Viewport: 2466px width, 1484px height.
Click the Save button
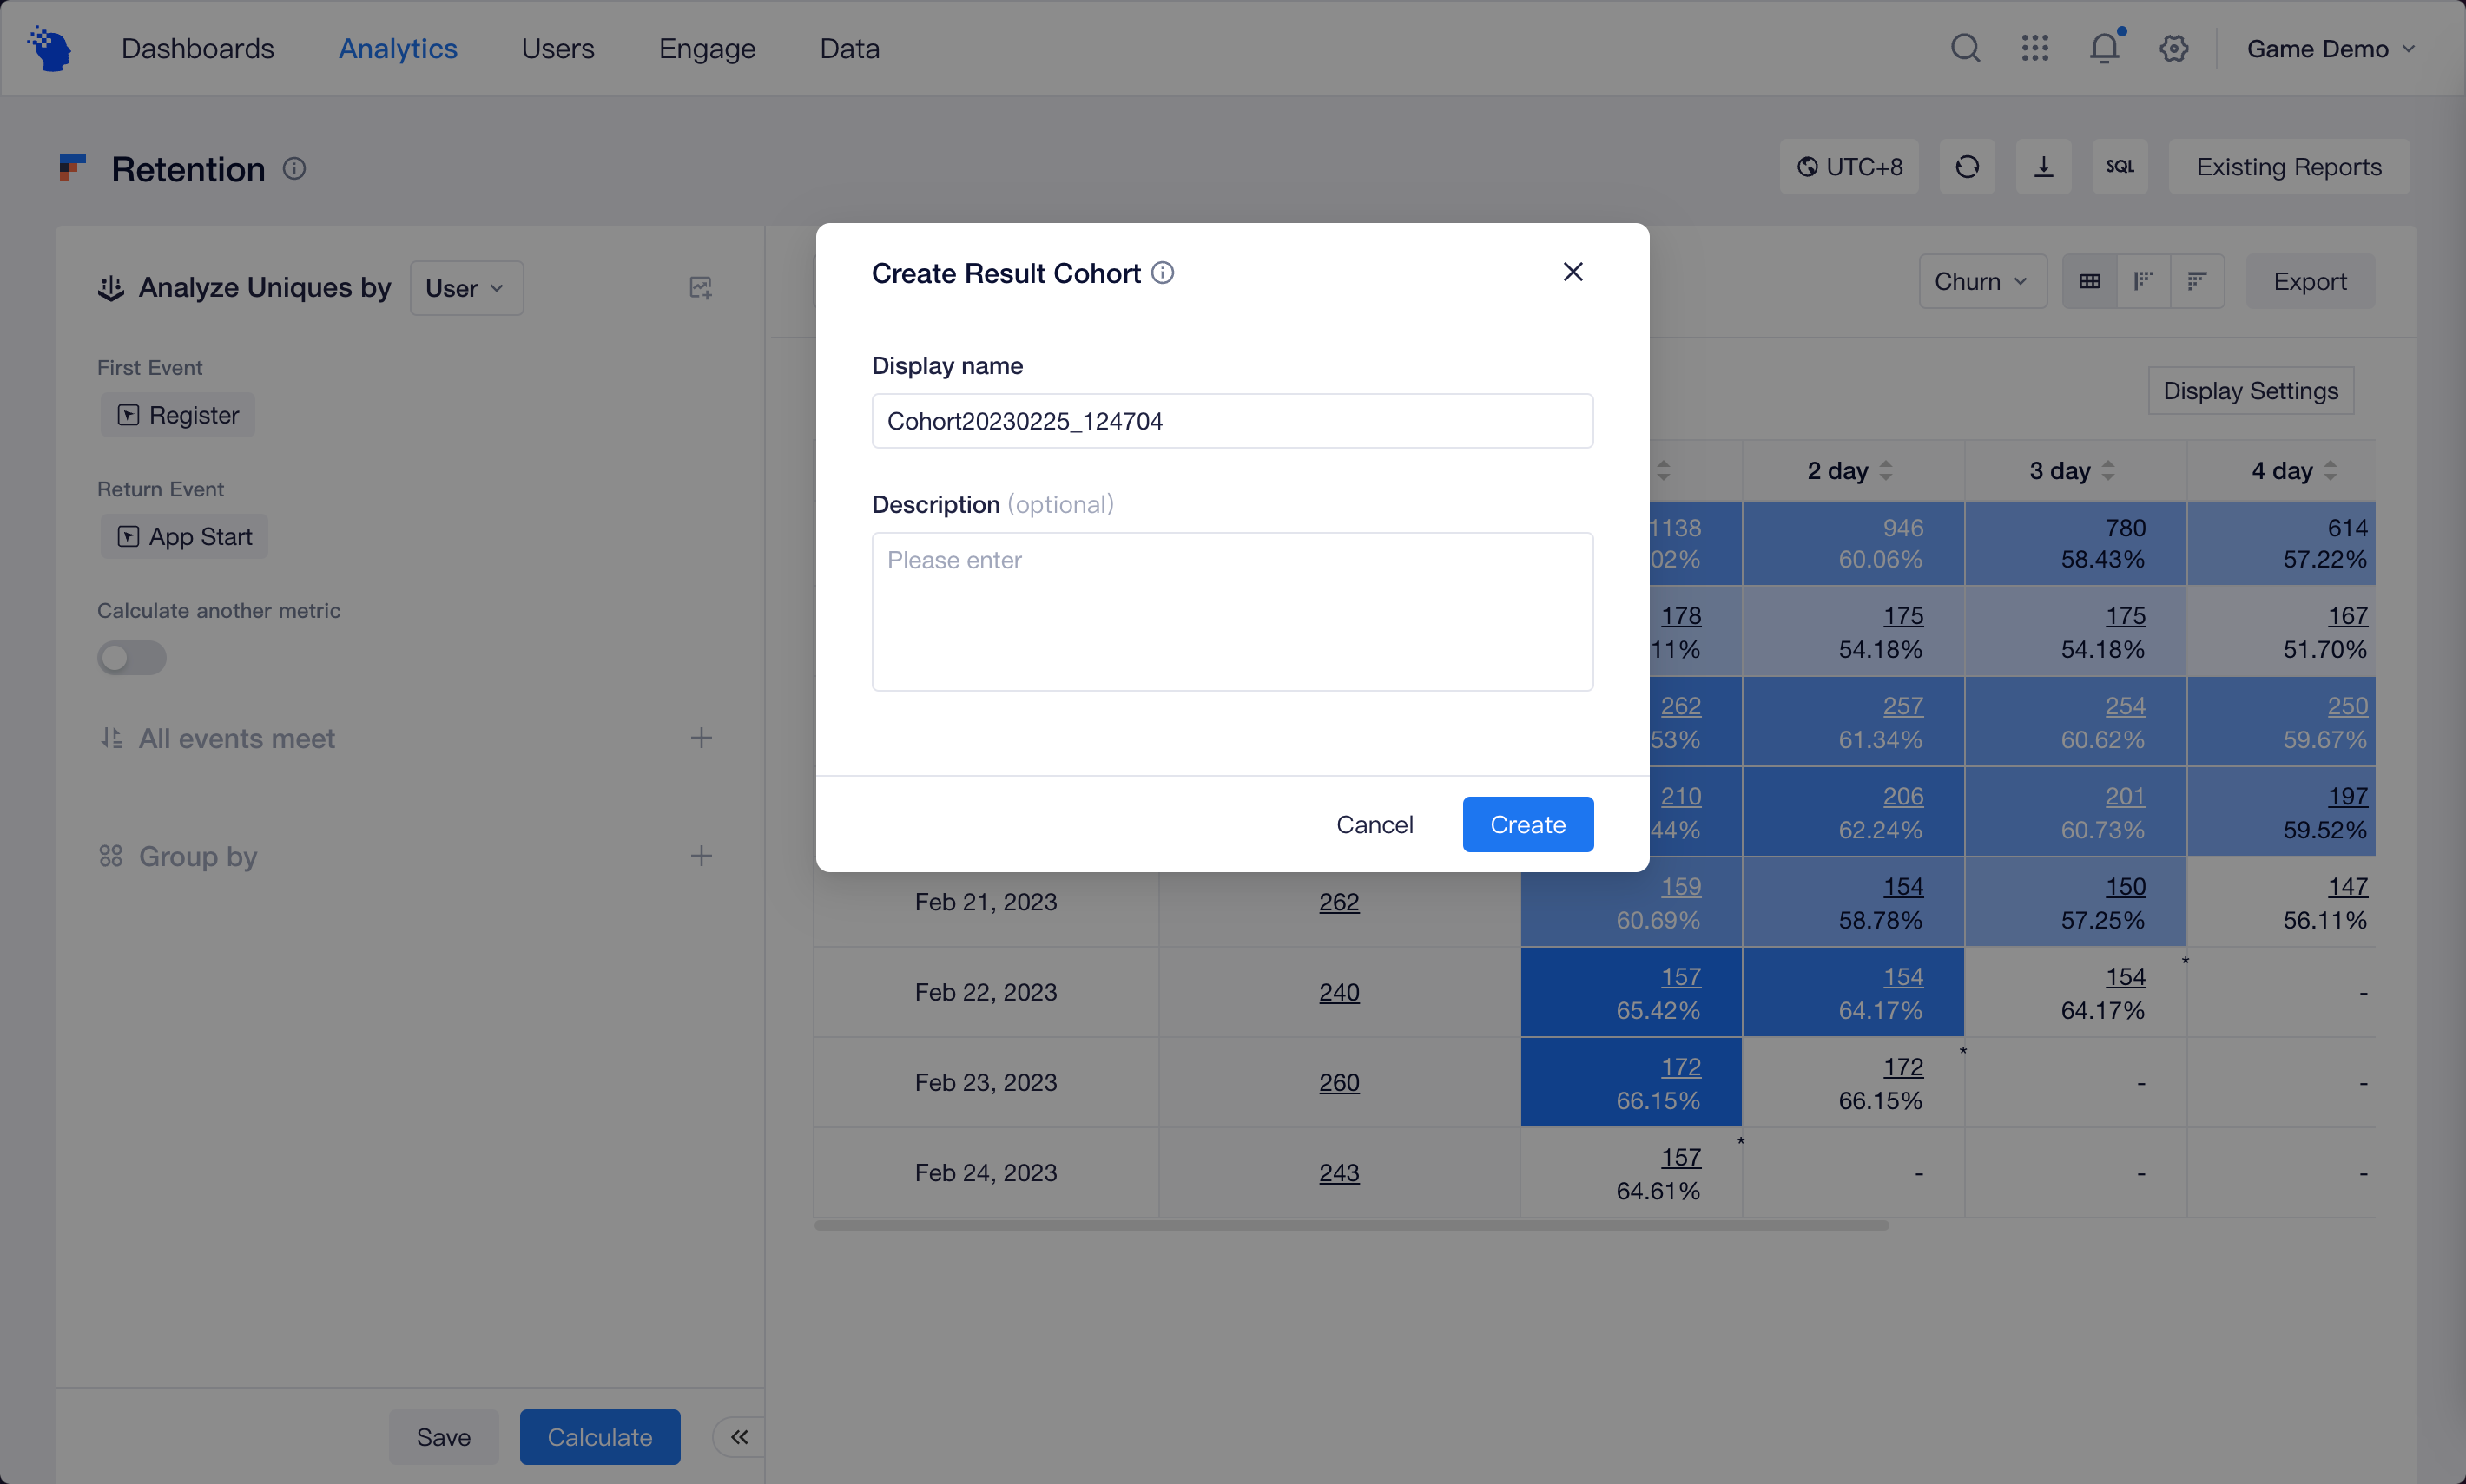pos(443,1437)
